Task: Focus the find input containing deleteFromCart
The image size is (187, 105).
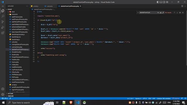Action: pos(148,13)
